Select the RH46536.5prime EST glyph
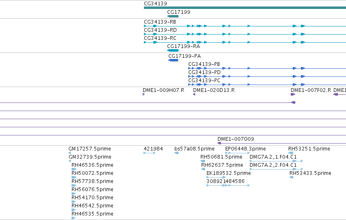 pos(74,169)
